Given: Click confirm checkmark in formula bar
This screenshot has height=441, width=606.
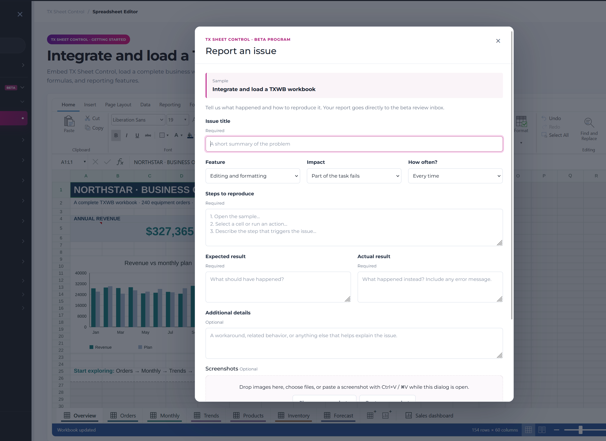Looking at the screenshot, I should click(107, 162).
